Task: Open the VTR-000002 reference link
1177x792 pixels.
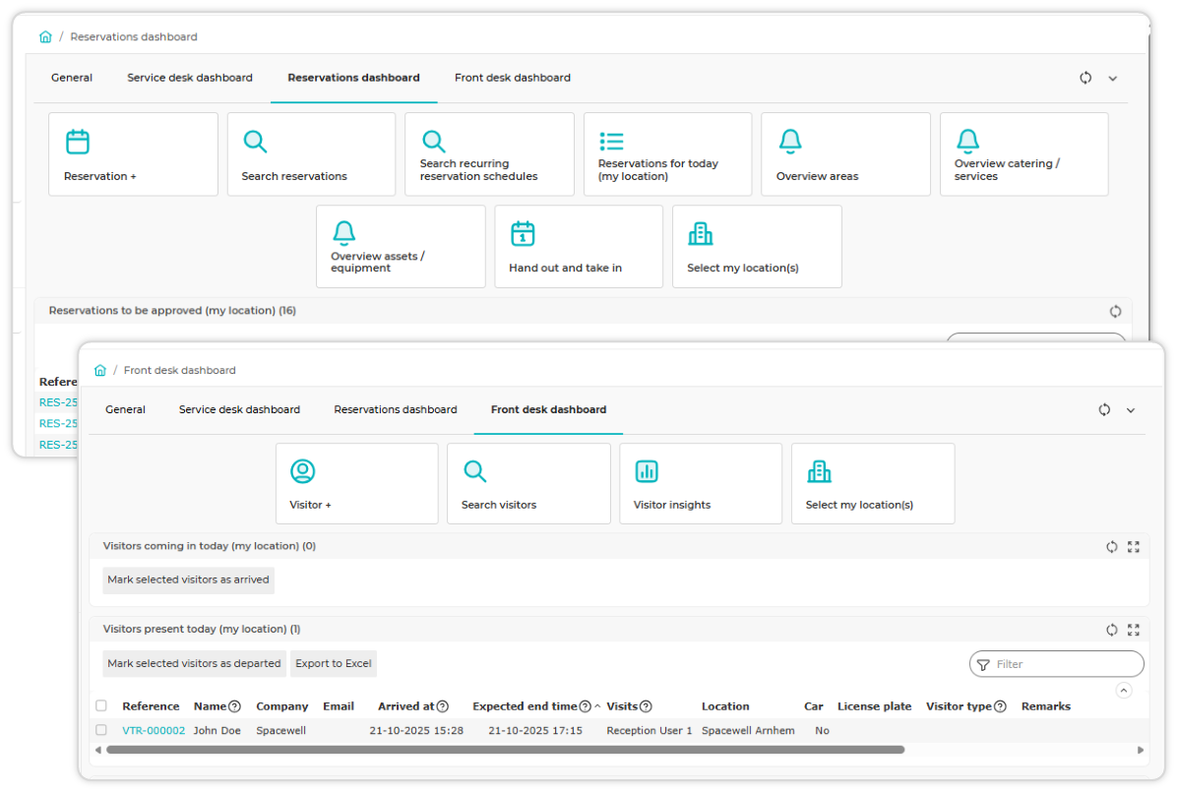Action: click(154, 730)
